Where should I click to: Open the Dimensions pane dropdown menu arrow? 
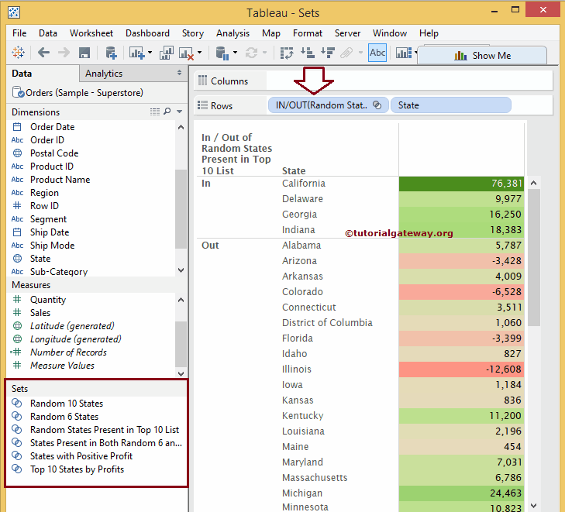pyautogui.click(x=180, y=112)
